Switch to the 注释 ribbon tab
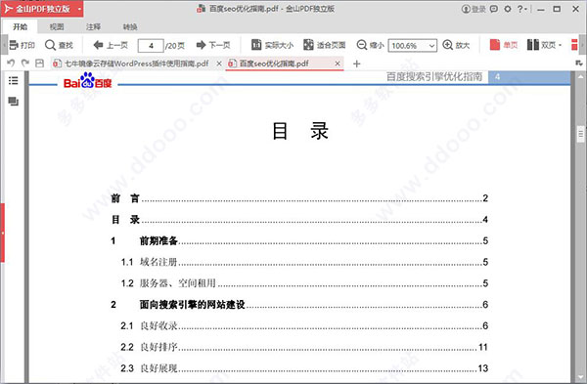 tap(93, 27)
